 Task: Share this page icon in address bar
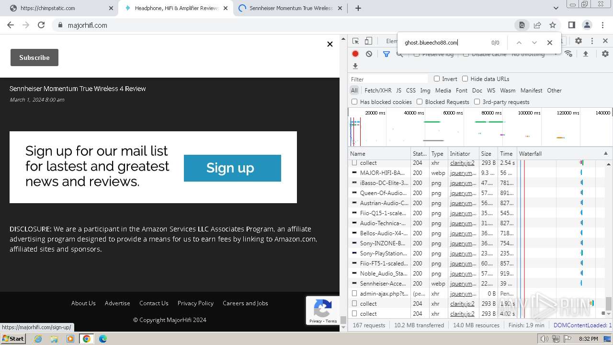[537, 25]
